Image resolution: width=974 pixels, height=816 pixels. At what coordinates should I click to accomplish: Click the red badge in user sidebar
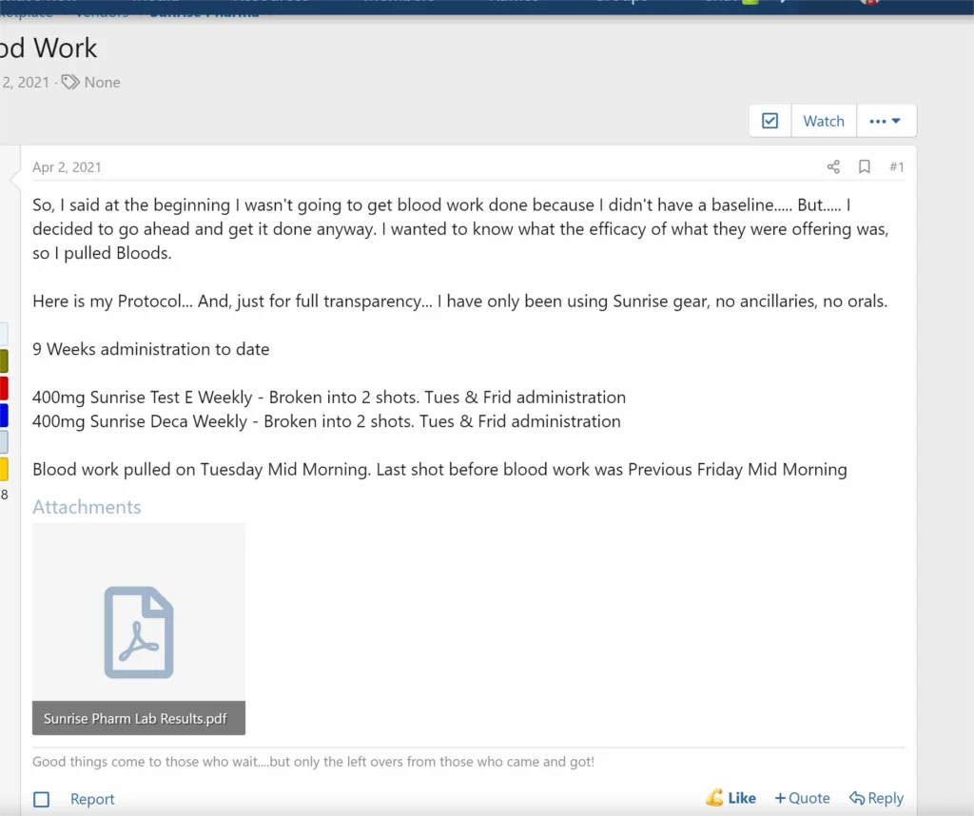tap(4, 388)
